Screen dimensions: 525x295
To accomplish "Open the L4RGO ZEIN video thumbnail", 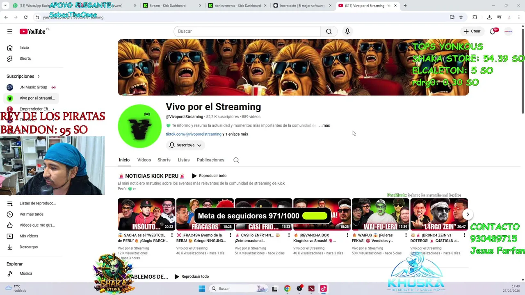I will [x=439, y=214].
